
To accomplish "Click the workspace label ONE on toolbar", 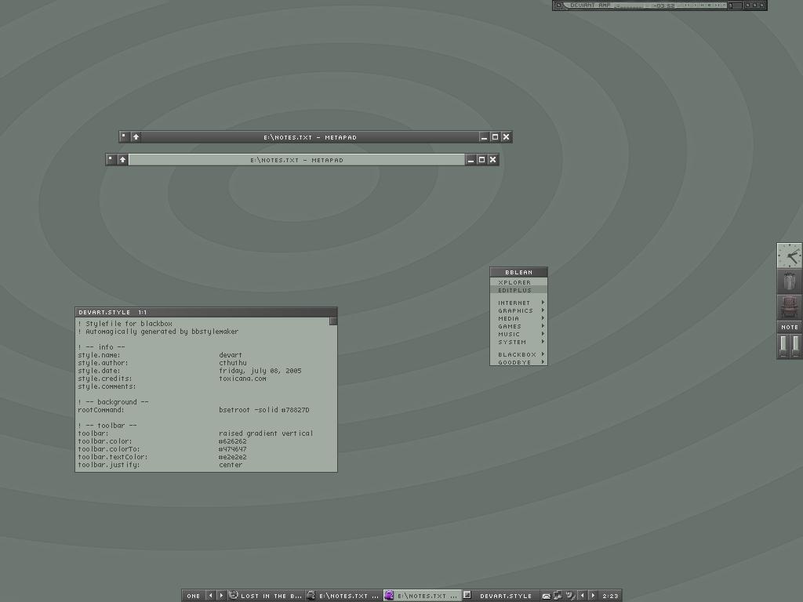I will (x=193, y=596).
